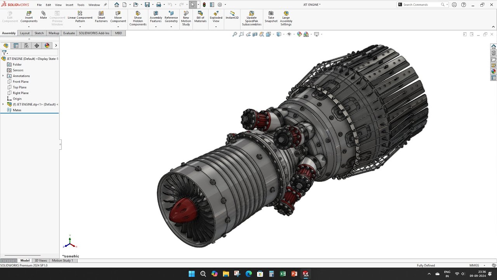This screenshot has height=280, width=497.
Task: Toggle Instant3D mode
Action: coord(232,15)
